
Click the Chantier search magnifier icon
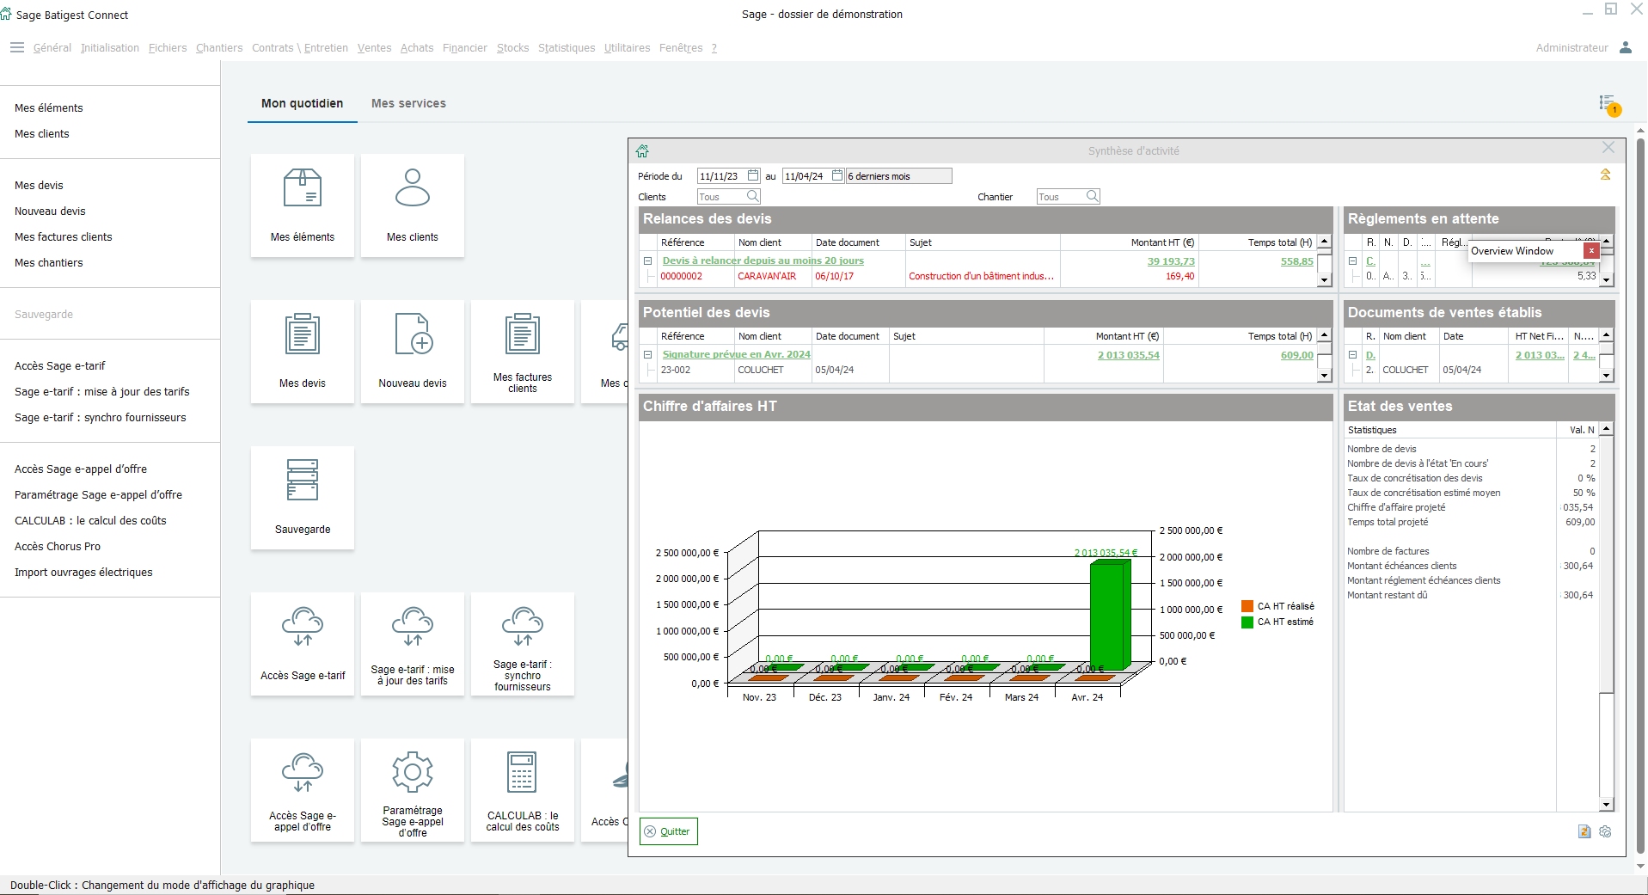pos(1093,196)
